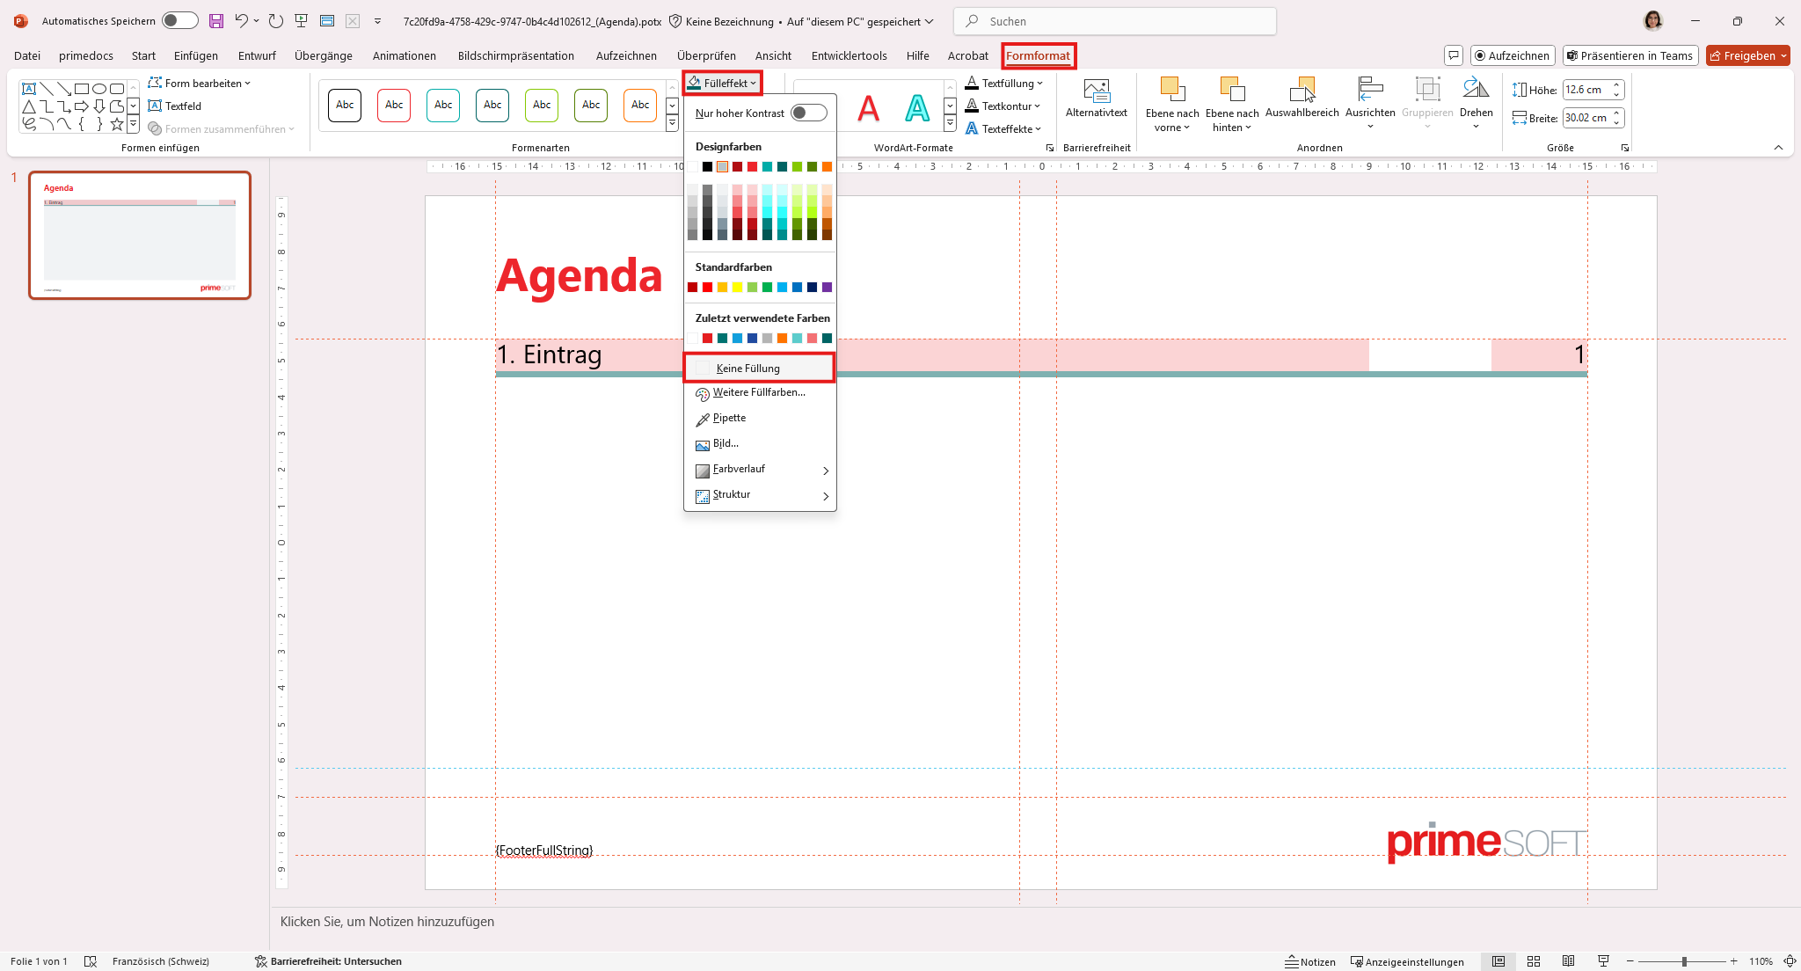Viewport: 1801px width, 971px height.
Task: Start slideshow from status bar icon
Action: pos(1603,961)
